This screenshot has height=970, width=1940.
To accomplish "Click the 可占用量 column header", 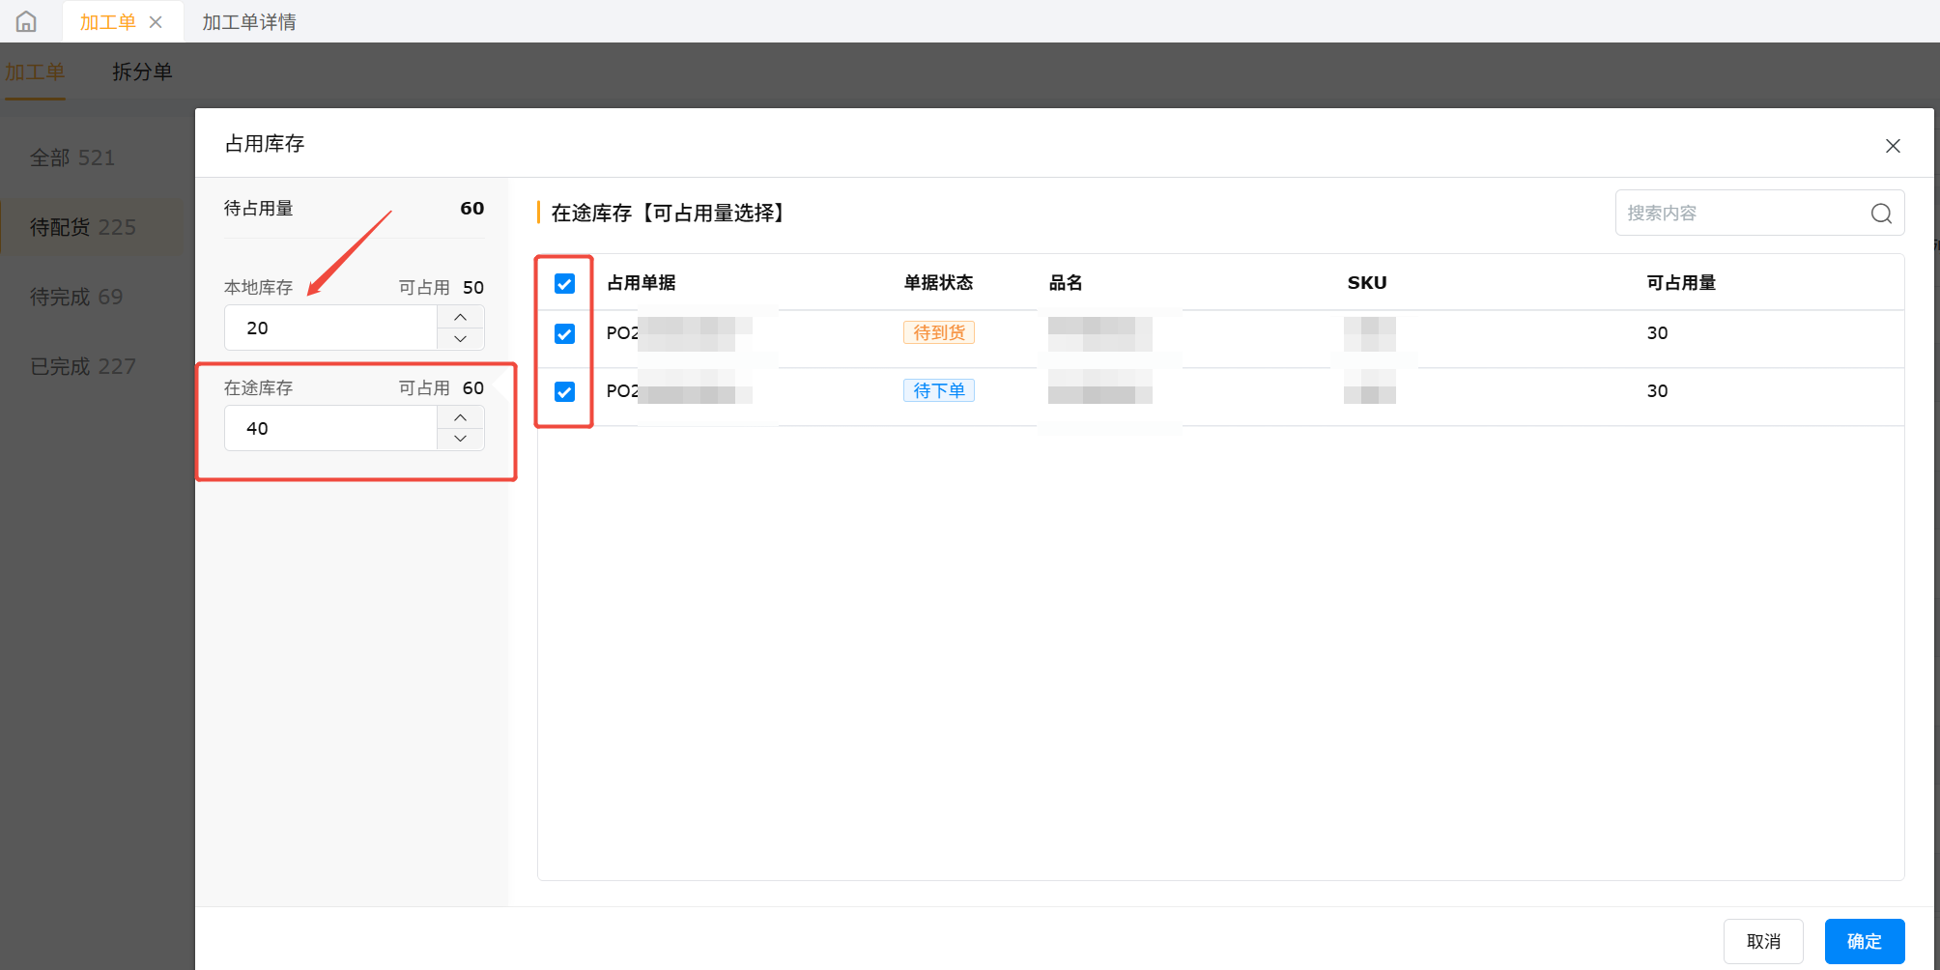I will [1681, 283].
